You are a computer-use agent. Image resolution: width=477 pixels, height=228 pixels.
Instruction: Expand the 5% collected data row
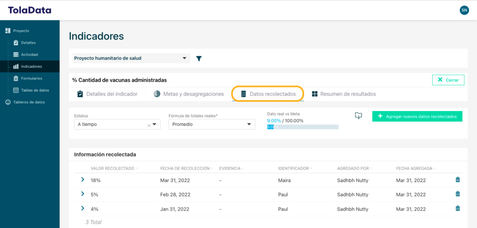coord(82,194)
